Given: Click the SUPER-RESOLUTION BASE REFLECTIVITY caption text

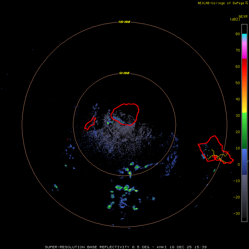Looking at the screenshot, I should tap(87, 247).
